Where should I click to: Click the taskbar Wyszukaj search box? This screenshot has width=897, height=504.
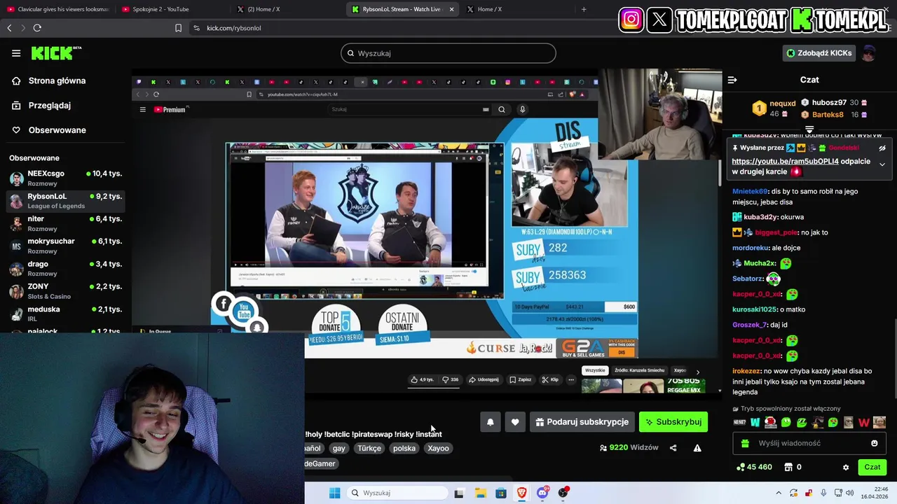click(397, 493)
